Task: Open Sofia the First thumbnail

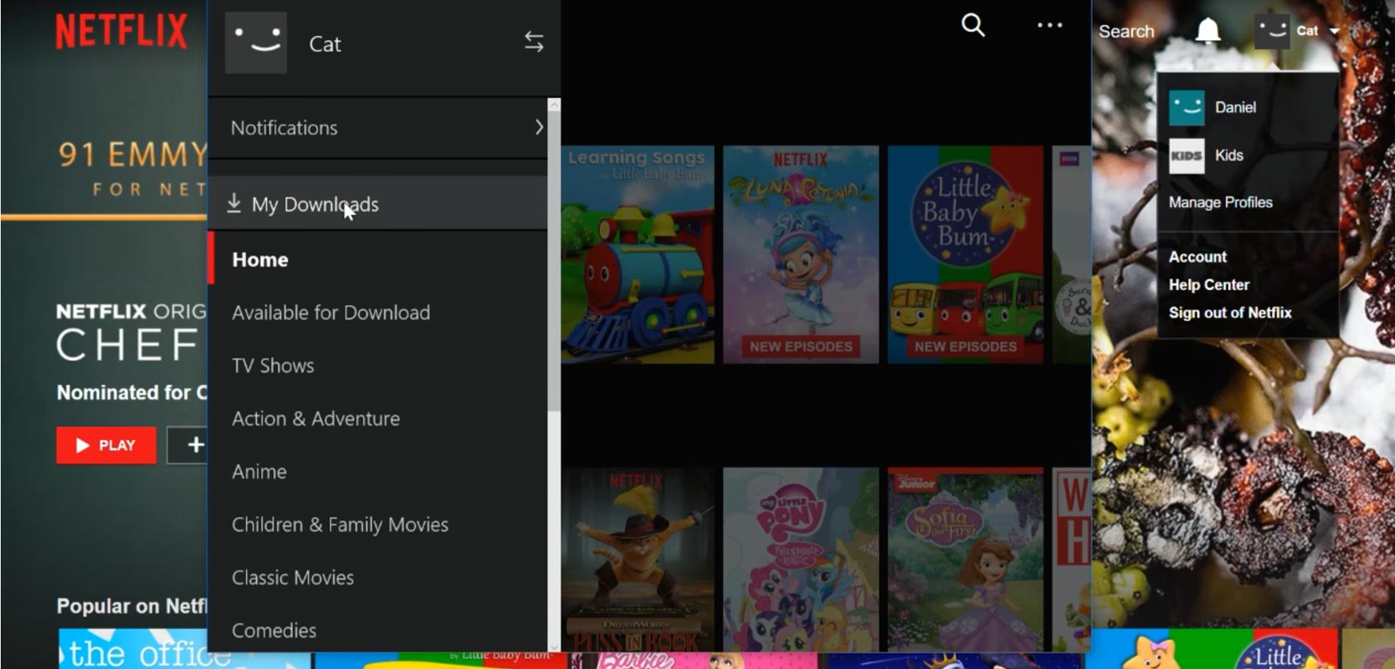Action: click(x=966, y=559)
